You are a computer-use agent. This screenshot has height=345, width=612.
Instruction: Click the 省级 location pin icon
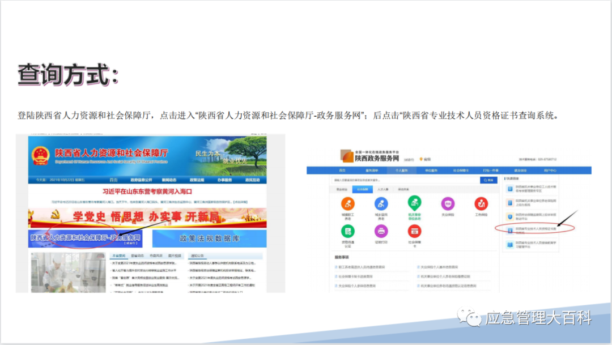click(x=421, y=159)
